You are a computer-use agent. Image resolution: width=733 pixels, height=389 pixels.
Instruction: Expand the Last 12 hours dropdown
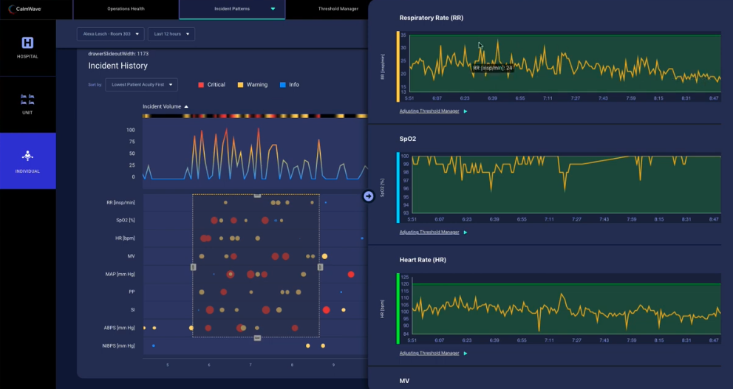pyautogui.click(x=171, y=34)
